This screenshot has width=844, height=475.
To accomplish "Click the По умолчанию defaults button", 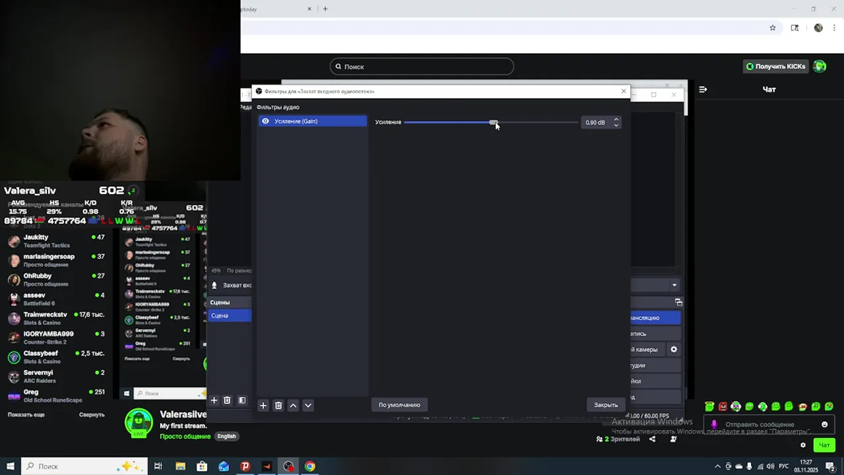I will 400,405.
